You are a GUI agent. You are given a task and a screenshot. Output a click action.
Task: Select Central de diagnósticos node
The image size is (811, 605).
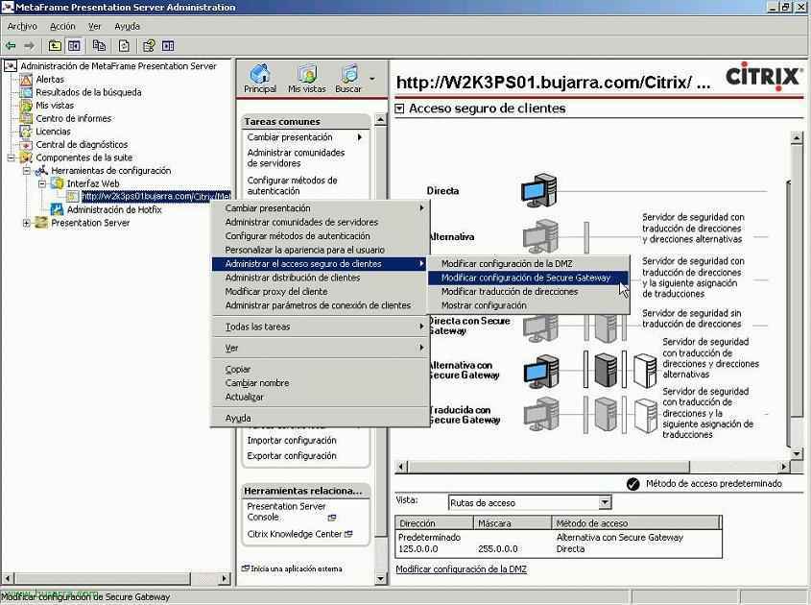pos(82,144)
